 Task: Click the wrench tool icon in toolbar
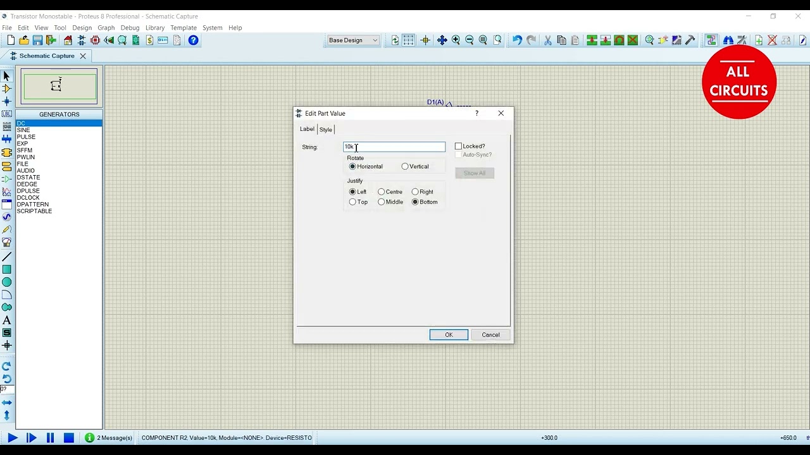[x=690, y=40]
